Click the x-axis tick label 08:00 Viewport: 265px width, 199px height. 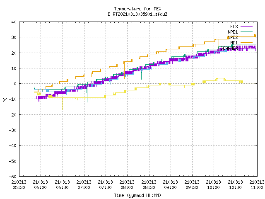(127, 187)
